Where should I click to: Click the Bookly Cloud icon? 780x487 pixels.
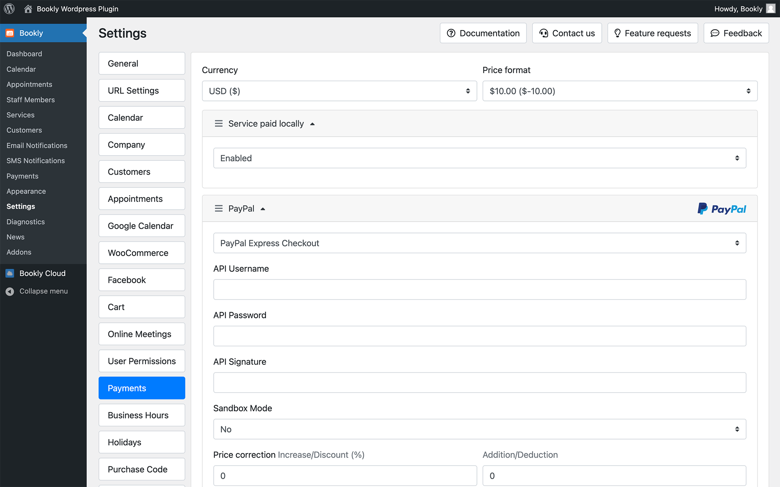(x=10, y=273)
